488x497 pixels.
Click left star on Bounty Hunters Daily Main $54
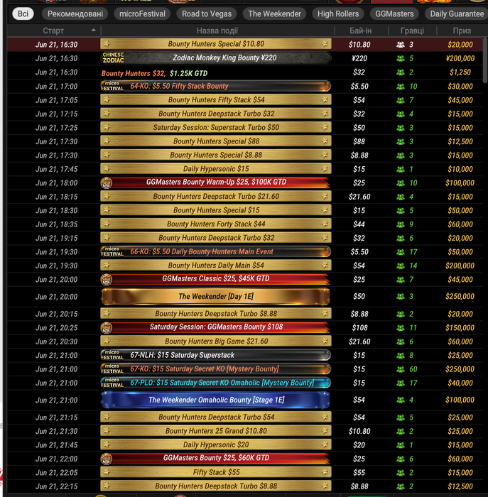107,266
